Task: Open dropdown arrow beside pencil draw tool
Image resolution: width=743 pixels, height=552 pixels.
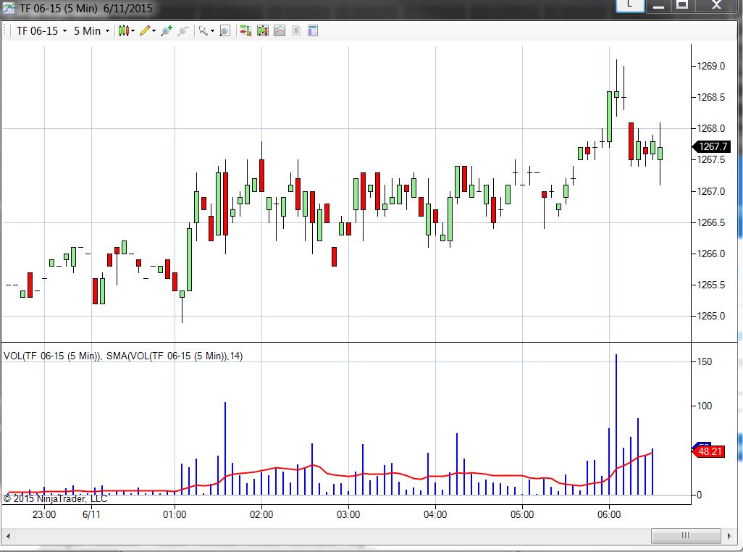Action: pyautogui.click(x=154, y=31)
